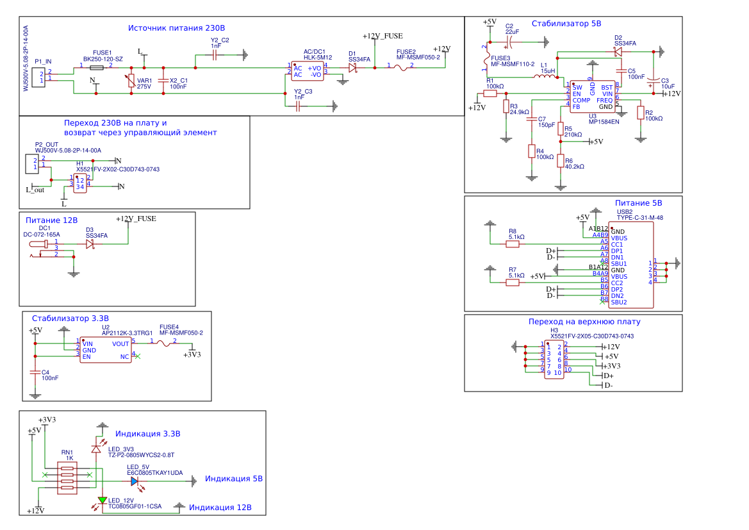The width and height of the screenshot is (749, 530).
Task: Select the +12V_FUSE net label above D1
Action: (383, 36)
